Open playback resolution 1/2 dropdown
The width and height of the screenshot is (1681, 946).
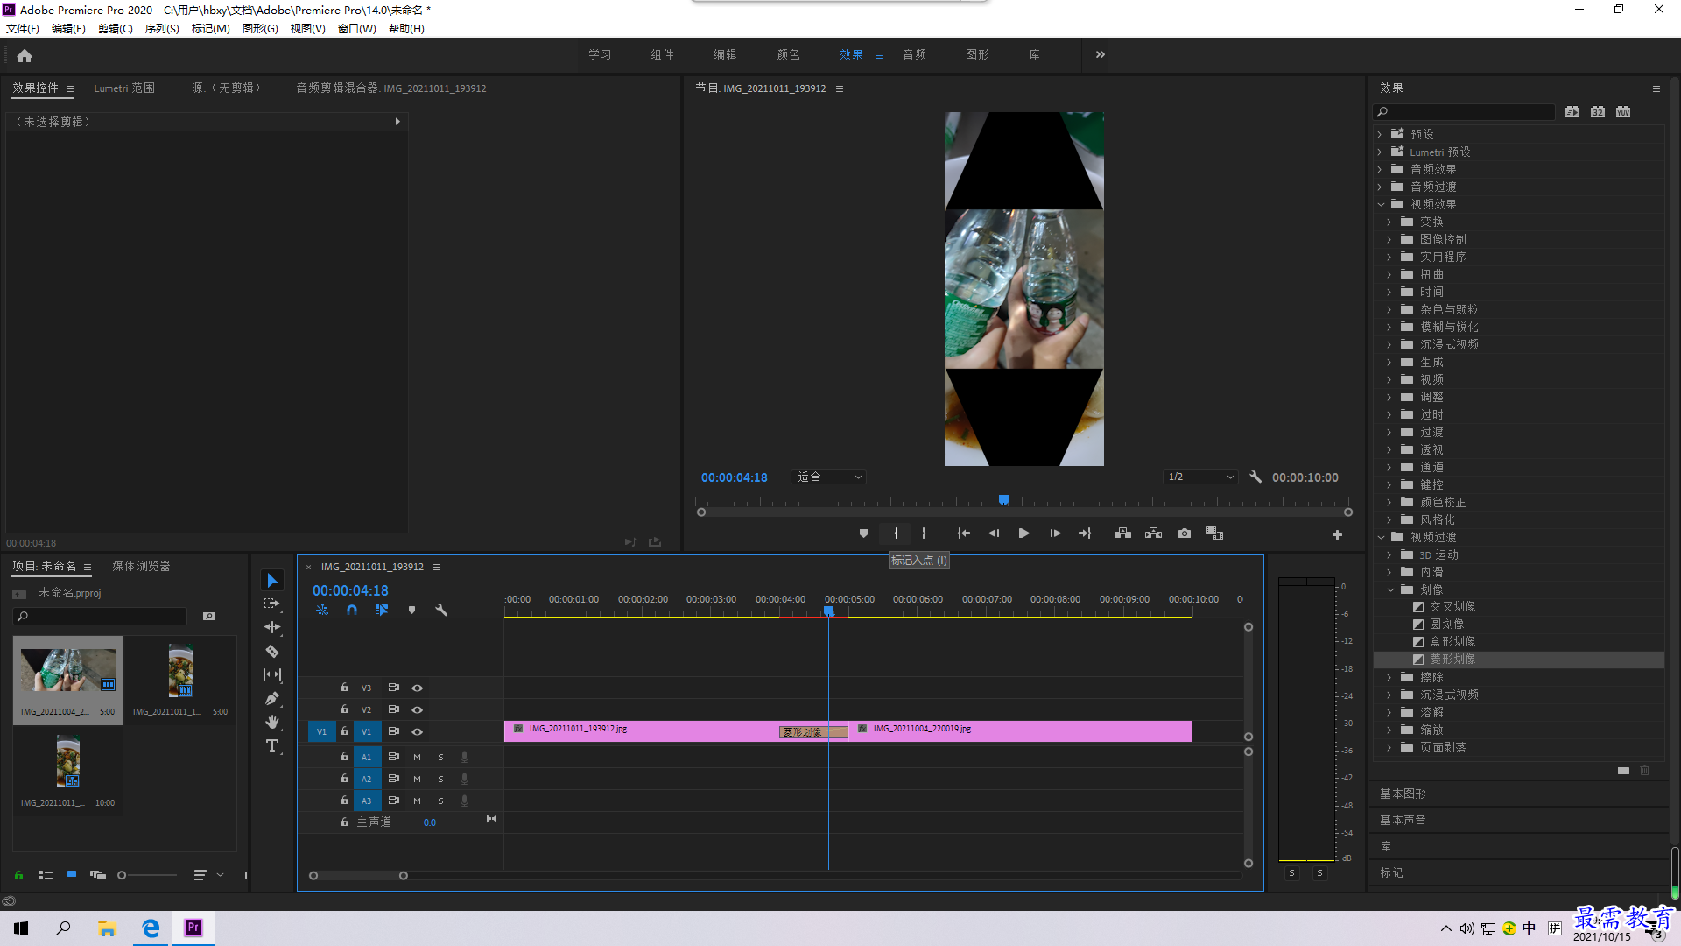click(x=1200, y=477)
